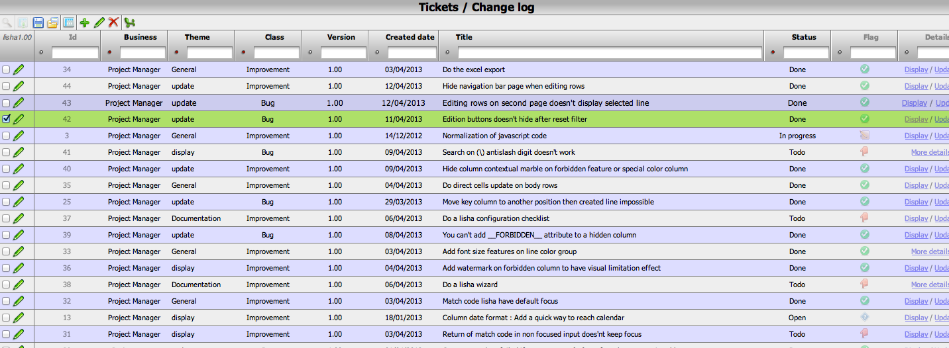Open the Status column red dot menu
This screenshot has height=348, width=949.
(773, 52)
